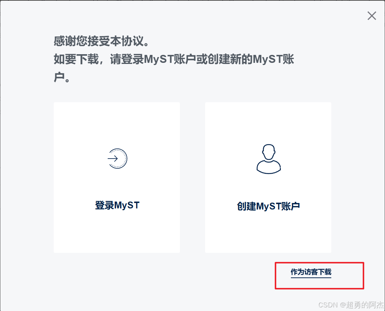The image size is (385, 311).
Task: Click the 感谢您接受本协议 heading line
Action: pyautogui.click(x=101, y=41)
